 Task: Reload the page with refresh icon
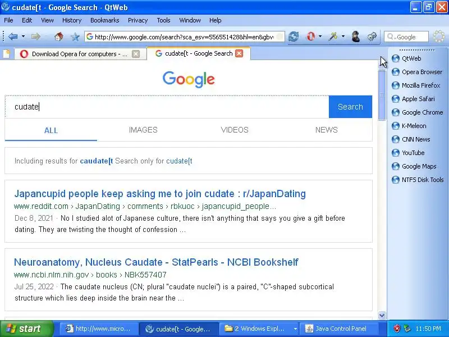tap(294, 37)
